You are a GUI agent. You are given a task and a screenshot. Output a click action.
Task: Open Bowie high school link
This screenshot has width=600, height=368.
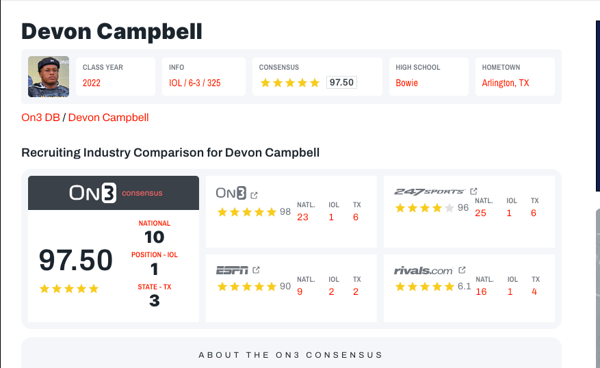point(406,83)
